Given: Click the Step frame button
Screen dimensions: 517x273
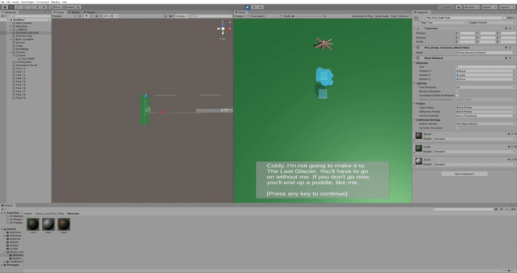Looking at the screenshot, I should point(261,7).
